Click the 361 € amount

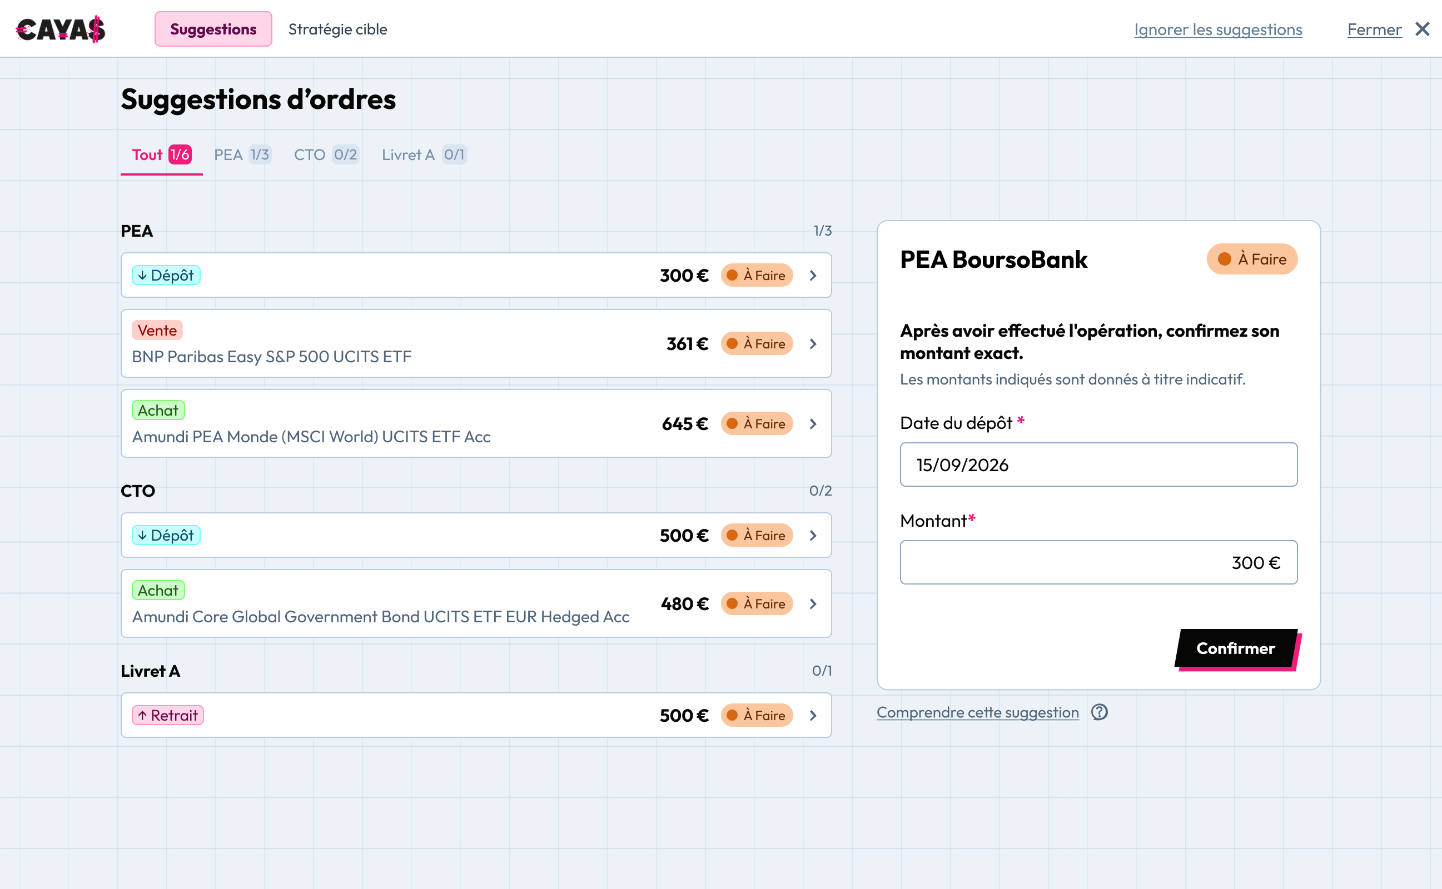tap(687, 343)
